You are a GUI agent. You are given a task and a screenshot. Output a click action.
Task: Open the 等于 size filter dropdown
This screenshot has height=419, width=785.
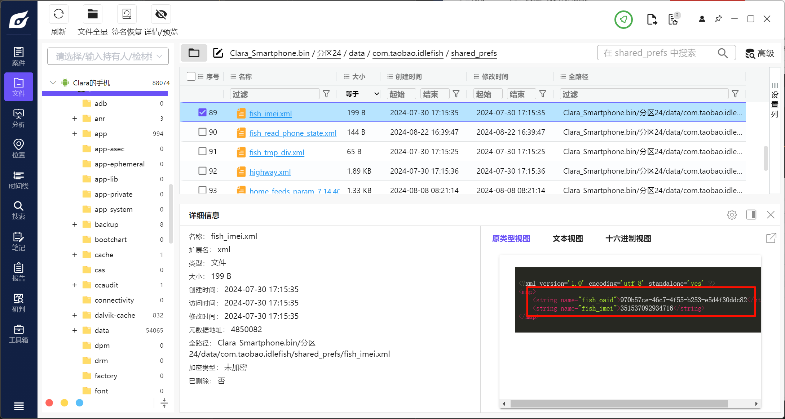coord(362,94)
